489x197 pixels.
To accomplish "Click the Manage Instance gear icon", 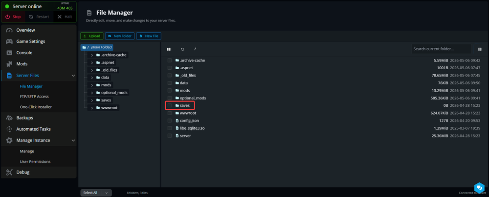I will pos(9,140).
